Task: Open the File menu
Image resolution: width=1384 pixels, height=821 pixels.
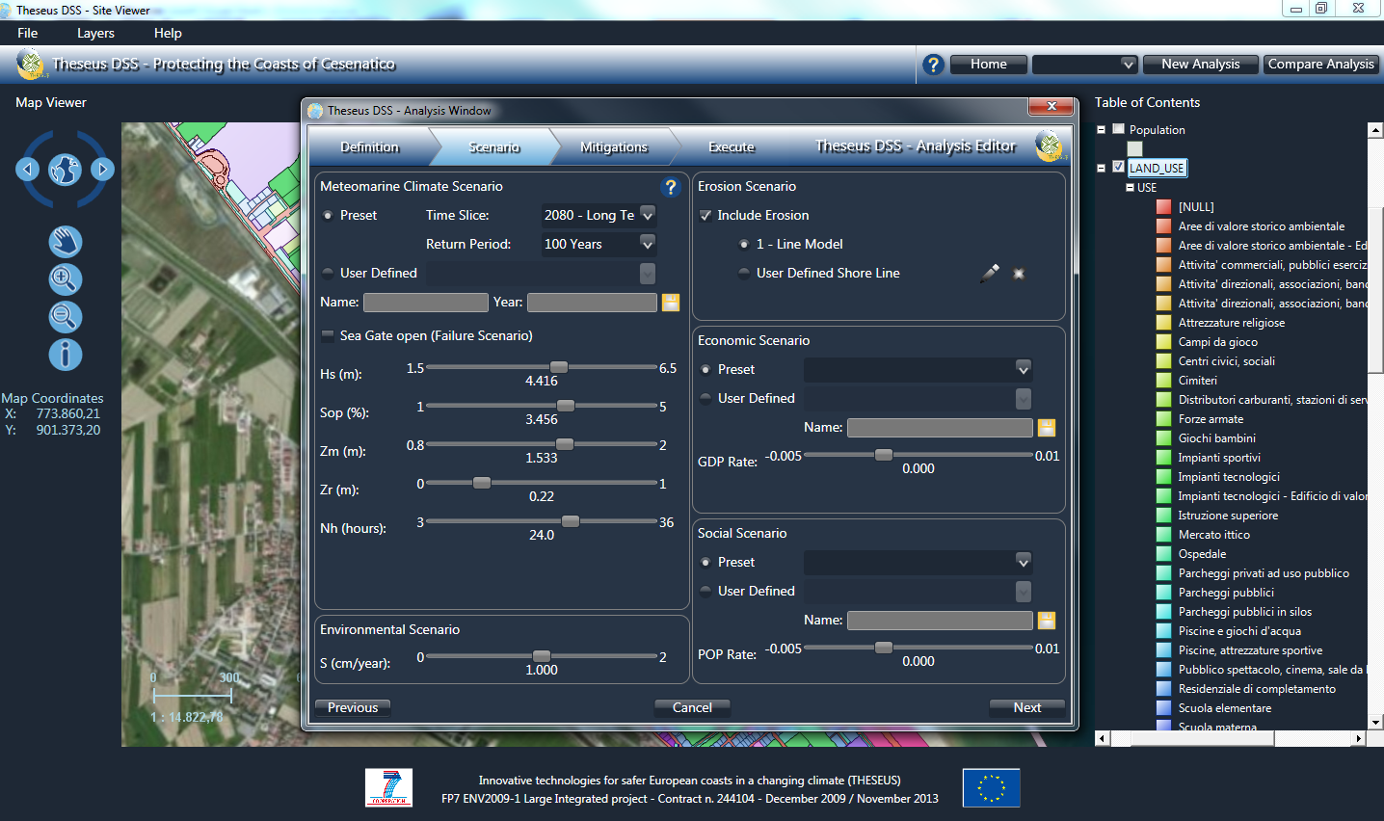Action: (x=28, y=33)
